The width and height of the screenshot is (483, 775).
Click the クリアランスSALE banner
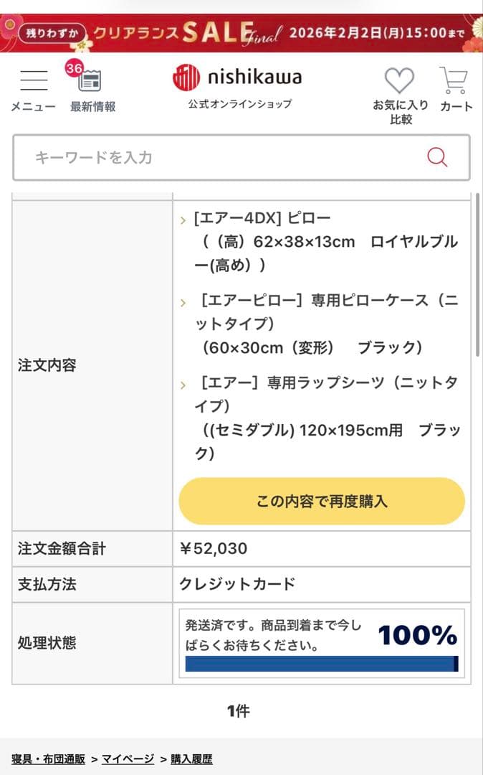[x=241, y=32]
